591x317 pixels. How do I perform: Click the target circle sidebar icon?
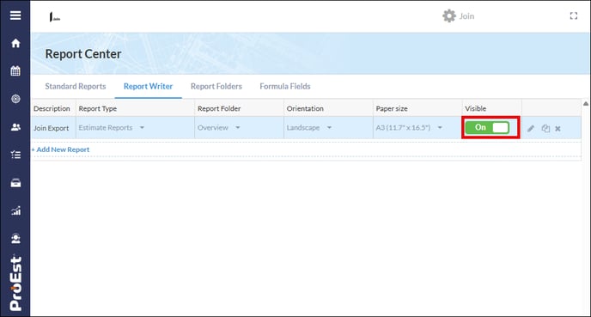coord(15,99)
